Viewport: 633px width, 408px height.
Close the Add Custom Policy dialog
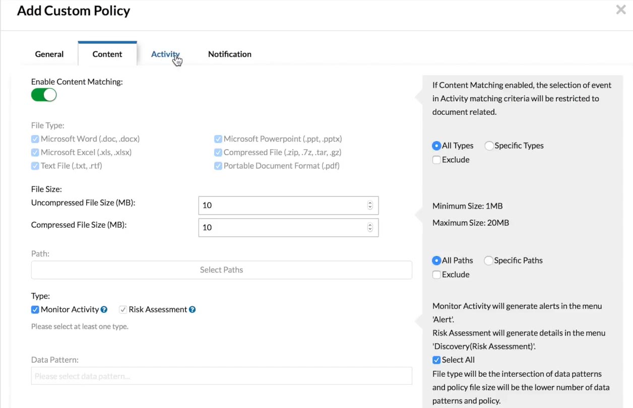click(621, 10)
